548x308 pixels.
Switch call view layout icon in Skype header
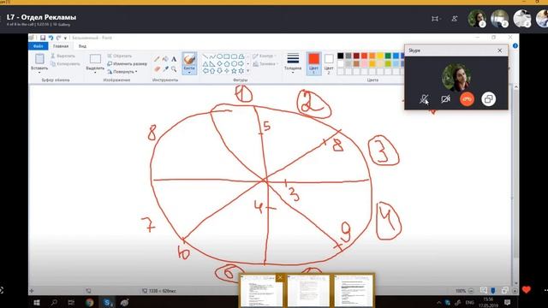click(x=436, y=19)
